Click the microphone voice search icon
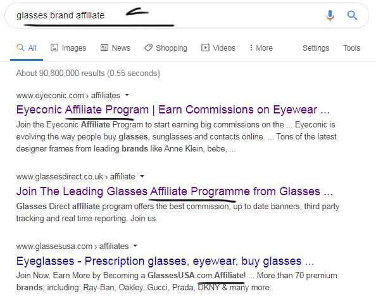376x308 pixels. (x=330, y=15)
